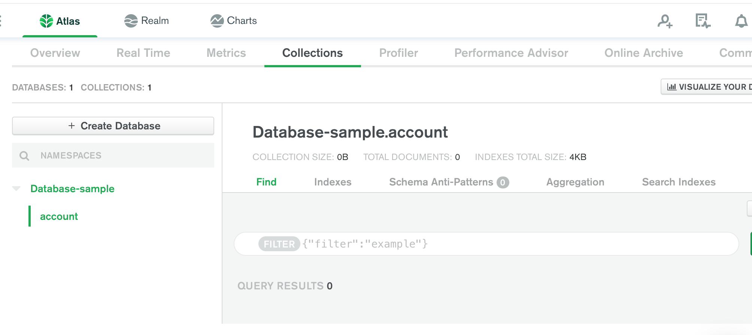Open the invite user icon
Screen dimensions: 752x335
click(665, 21)
